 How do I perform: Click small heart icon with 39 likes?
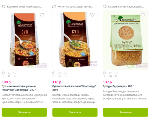click(116, 73)
